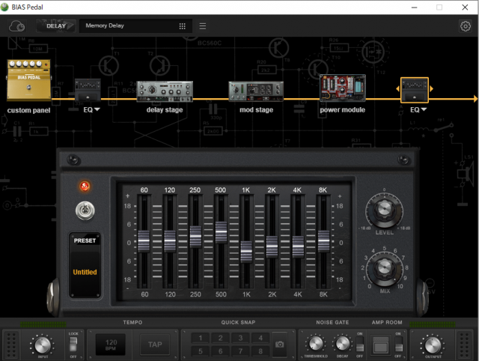This screenshot has height=361, width=479.
Task: Select Quick Snap slot 6
Action: [221, 351]
